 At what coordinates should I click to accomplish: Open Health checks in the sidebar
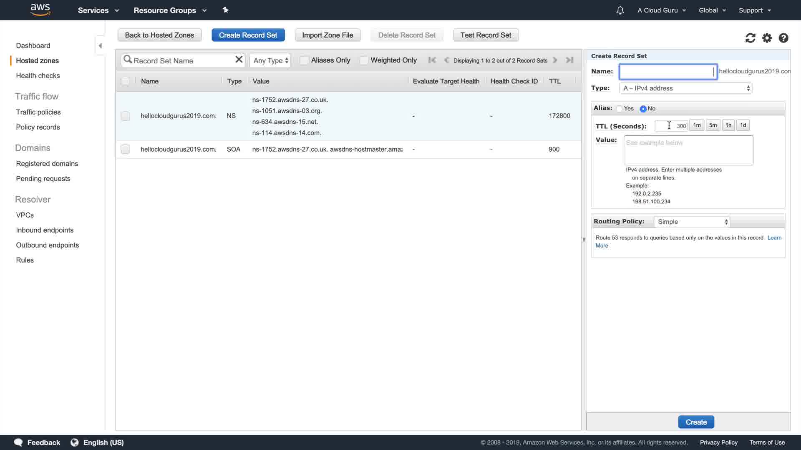[x=38, y=75]
